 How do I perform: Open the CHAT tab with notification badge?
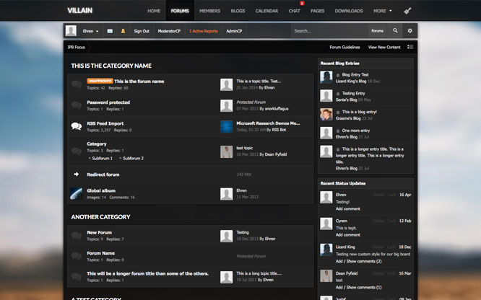tap(295, 11)
